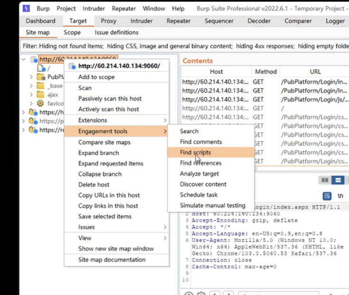Screen dimensions: 349x295
Task: Select Copy links in this host
Action: (x=117, y=206)
